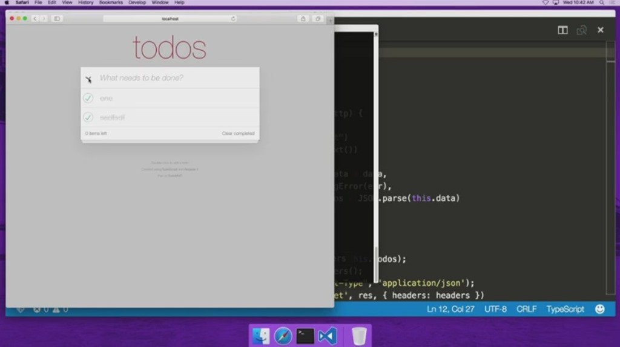The image size is (620, 347).
Task: Open the Window menu
Action: 160,2
